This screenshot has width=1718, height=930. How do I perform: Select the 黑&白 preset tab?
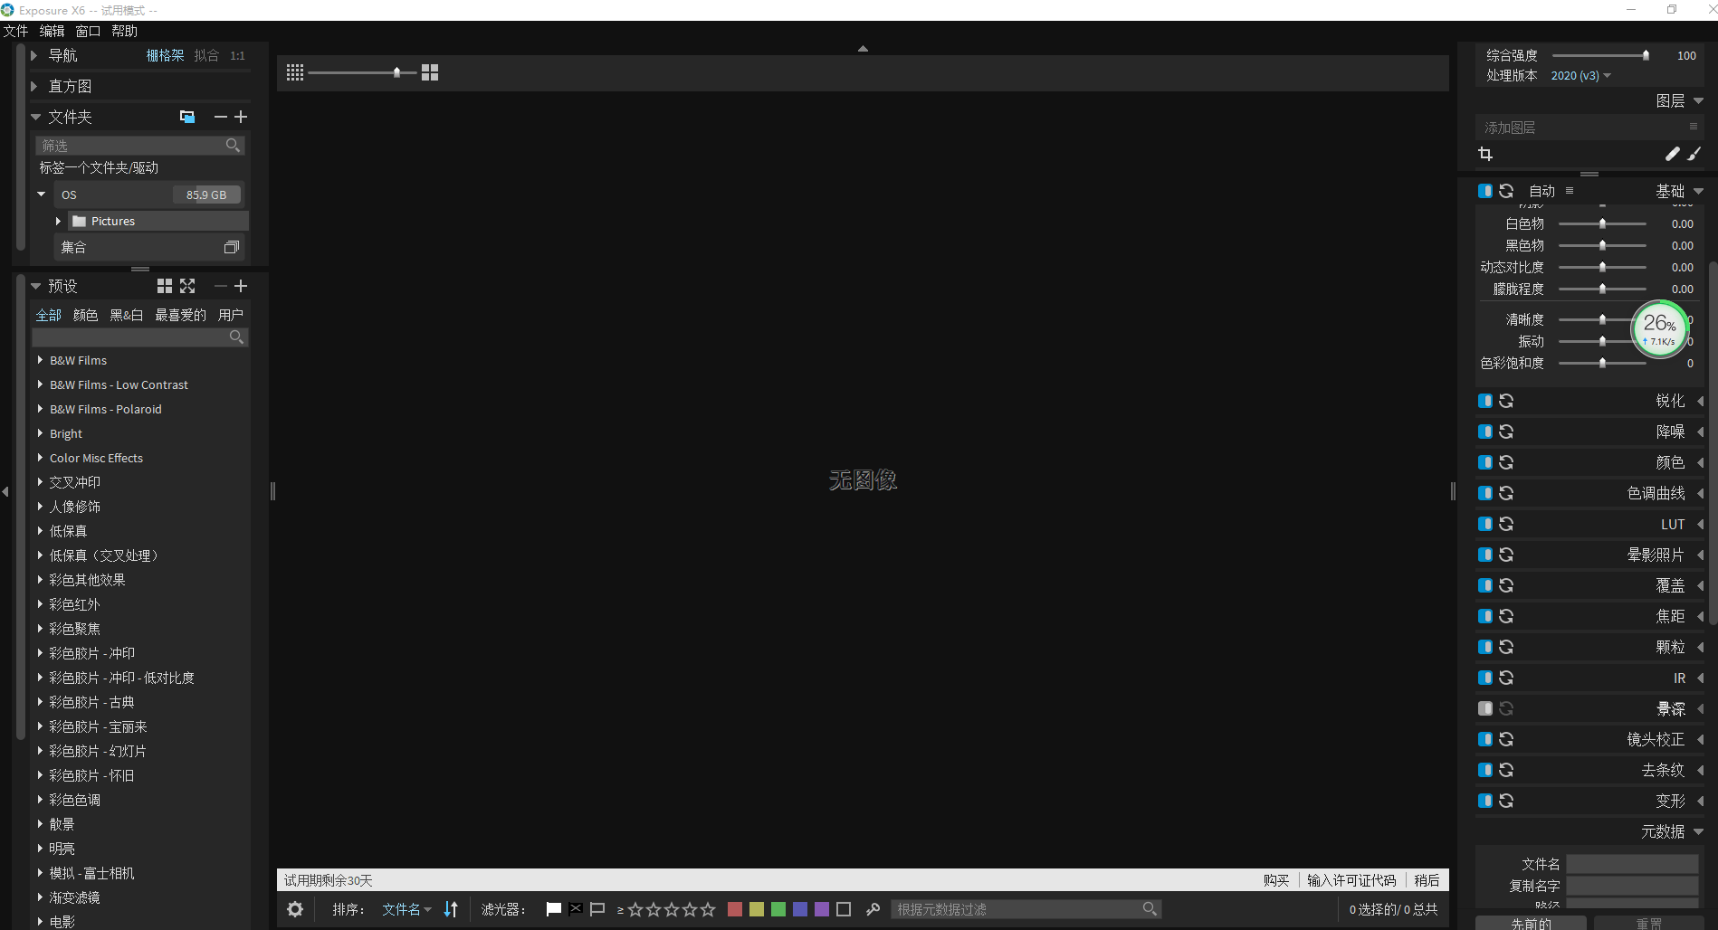pos(127,315)
